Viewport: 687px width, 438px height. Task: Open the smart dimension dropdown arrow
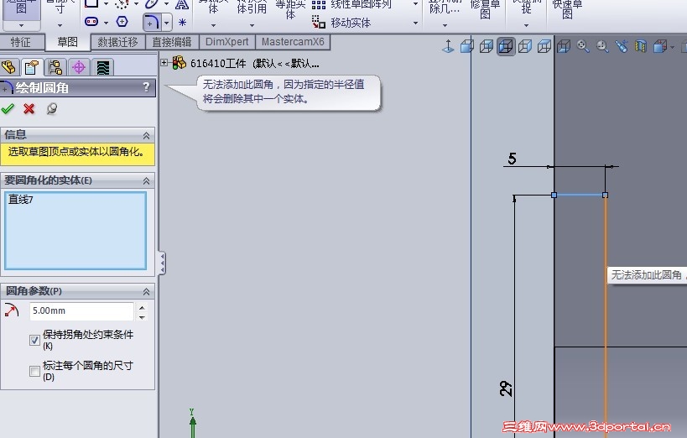point(60,25)
